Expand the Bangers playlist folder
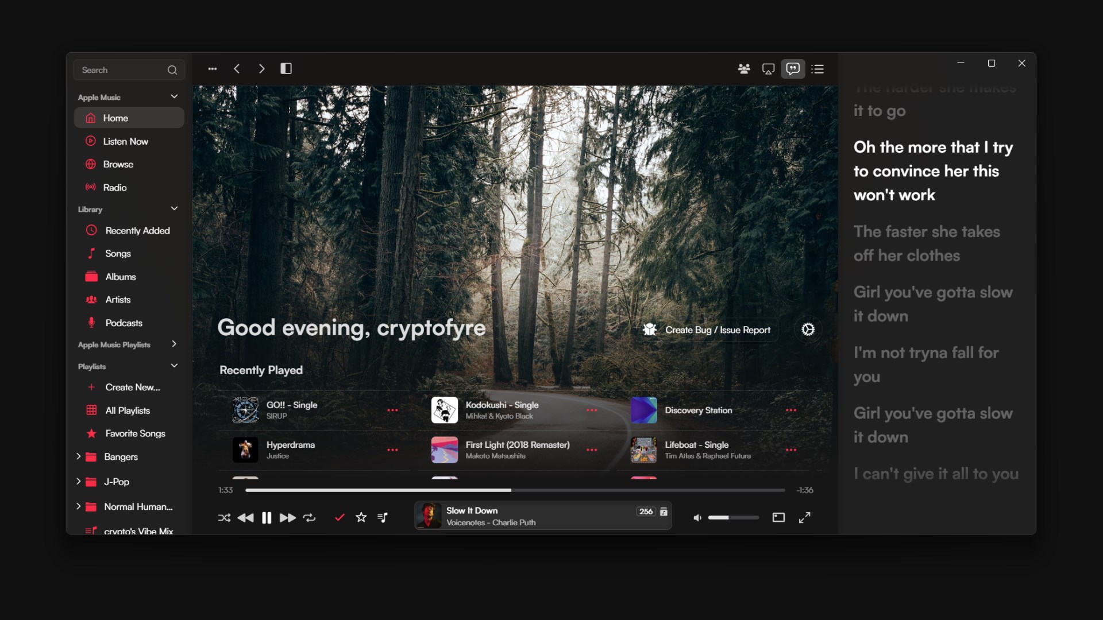This screenshot has height=620, width=1103. click(79, 457)
